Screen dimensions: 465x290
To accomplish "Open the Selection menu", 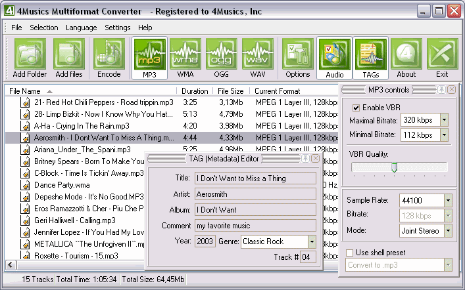I will coord(44,28).
